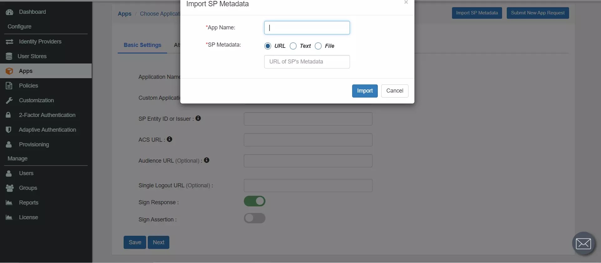Click the Configure section heading

click(x=19, y=27)
